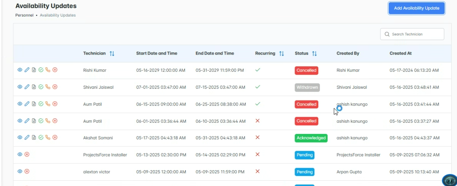Click Availability Updates breadcrumb item

coord(58,15)
